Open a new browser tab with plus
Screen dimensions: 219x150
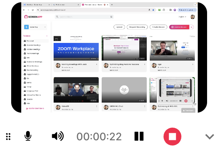point(112,4)
